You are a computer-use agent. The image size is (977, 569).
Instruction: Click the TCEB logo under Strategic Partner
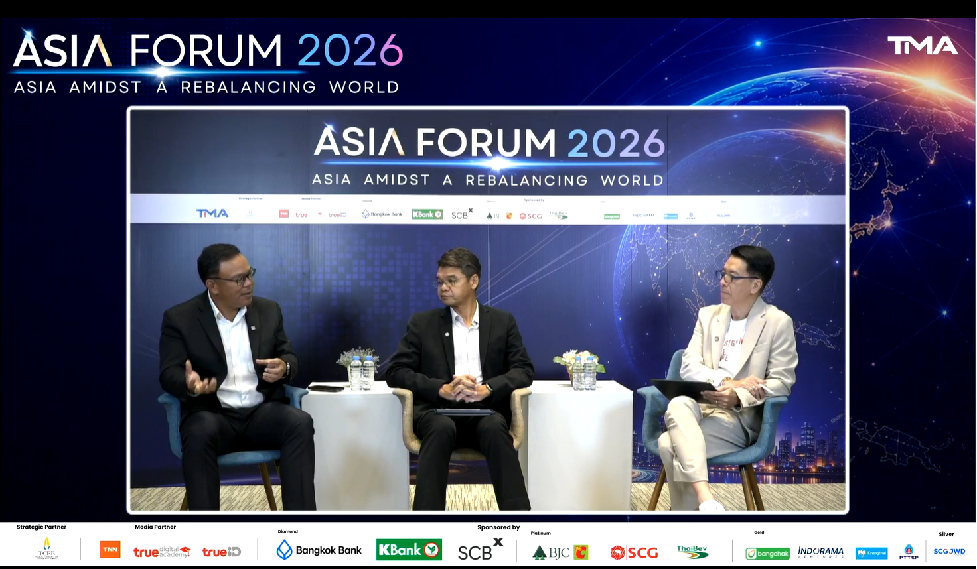[46, 549]
